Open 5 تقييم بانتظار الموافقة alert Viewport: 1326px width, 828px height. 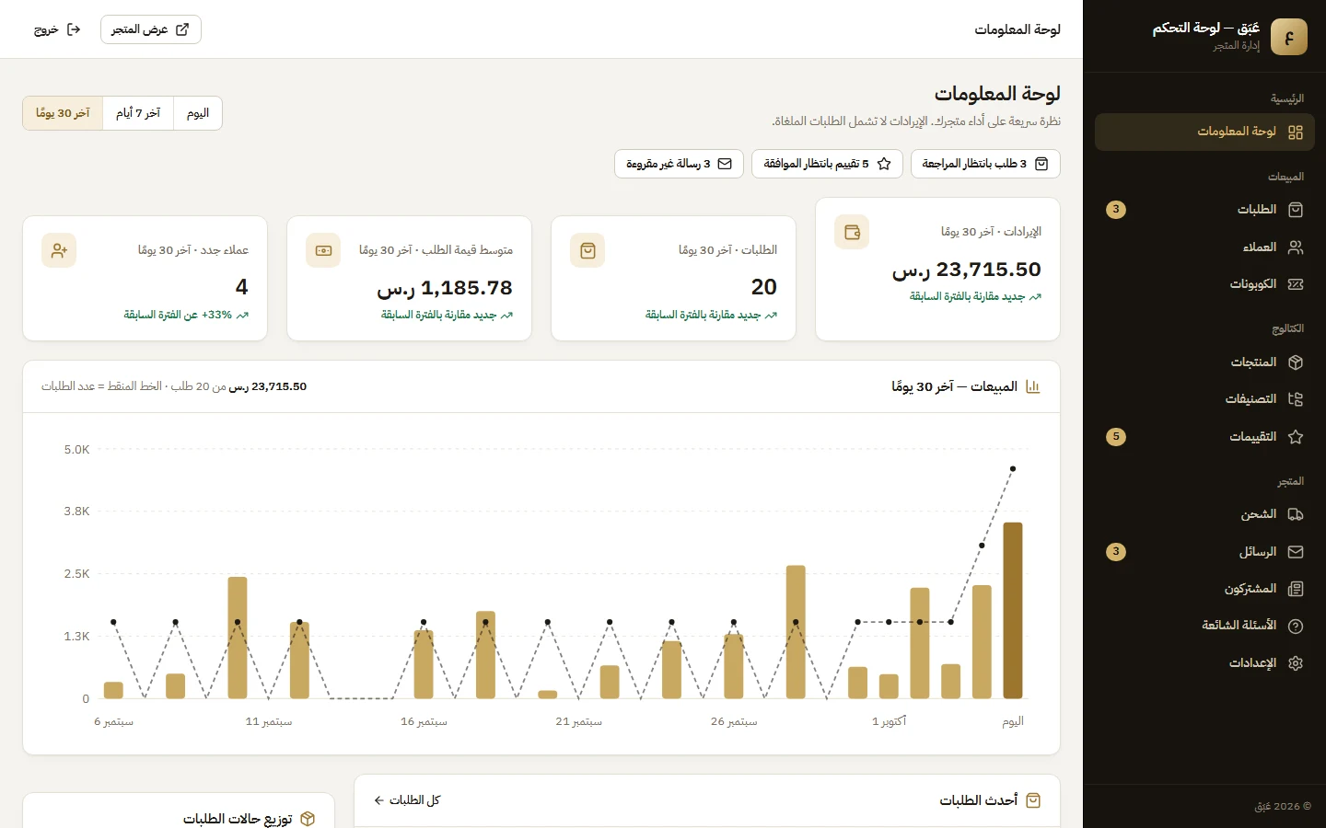tap(827, 164)
